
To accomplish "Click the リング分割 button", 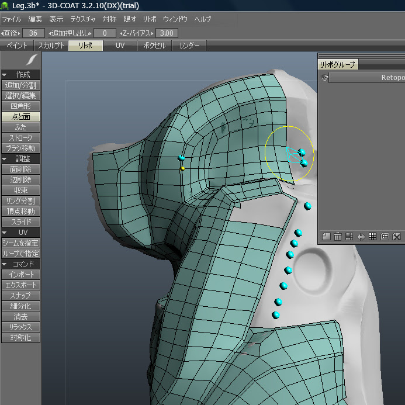I will pyautogui.click(x=20, y=201).
